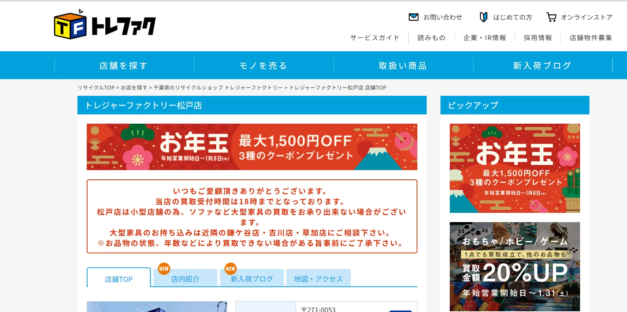The height and width of the screenshot is (312, 627).
Task: Open the 企業・IR情報 link
Action: click(x=484, y=38)
